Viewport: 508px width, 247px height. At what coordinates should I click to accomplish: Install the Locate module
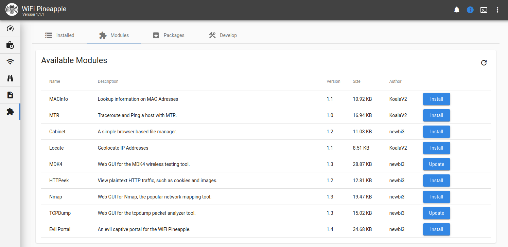(x=437, y=148)
